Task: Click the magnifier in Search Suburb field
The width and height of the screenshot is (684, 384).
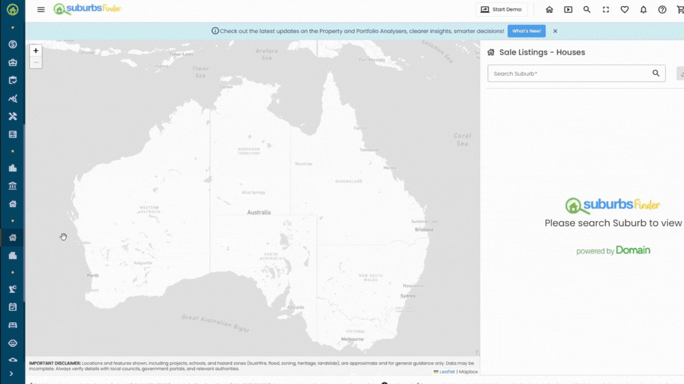Action: 656,73
